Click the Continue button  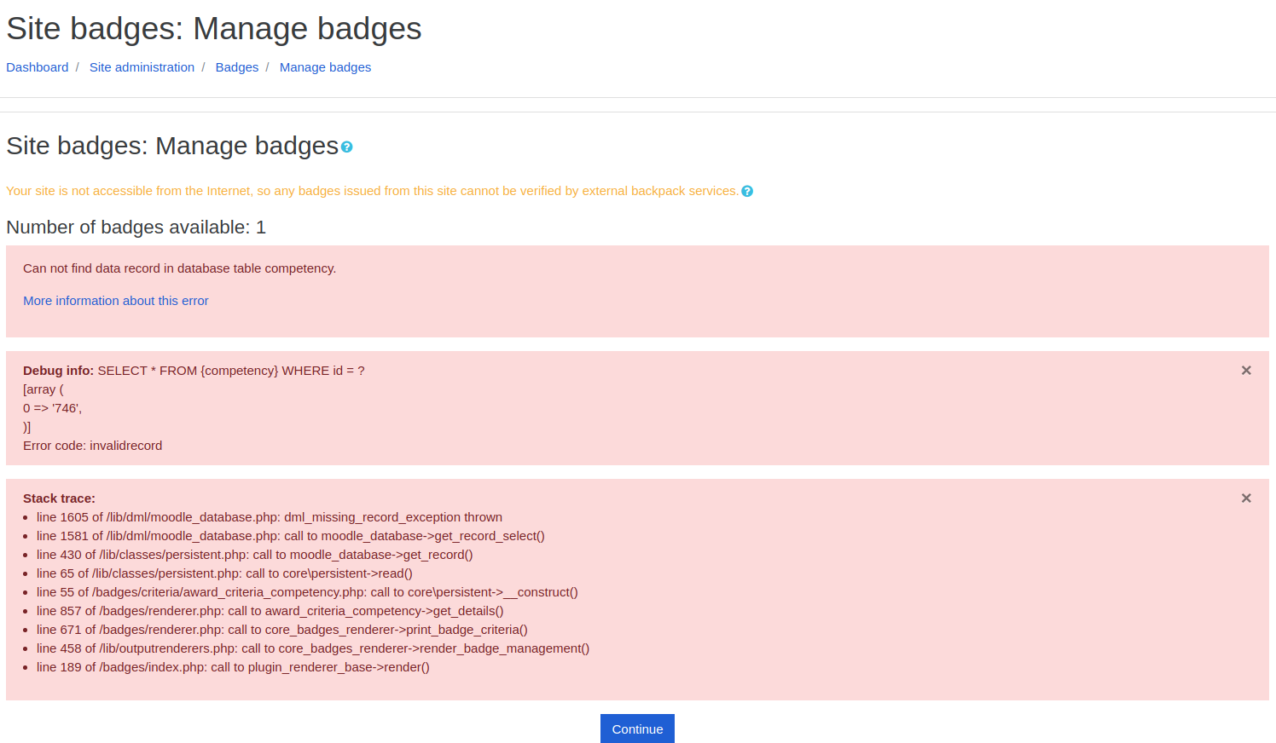pos(637,729)
